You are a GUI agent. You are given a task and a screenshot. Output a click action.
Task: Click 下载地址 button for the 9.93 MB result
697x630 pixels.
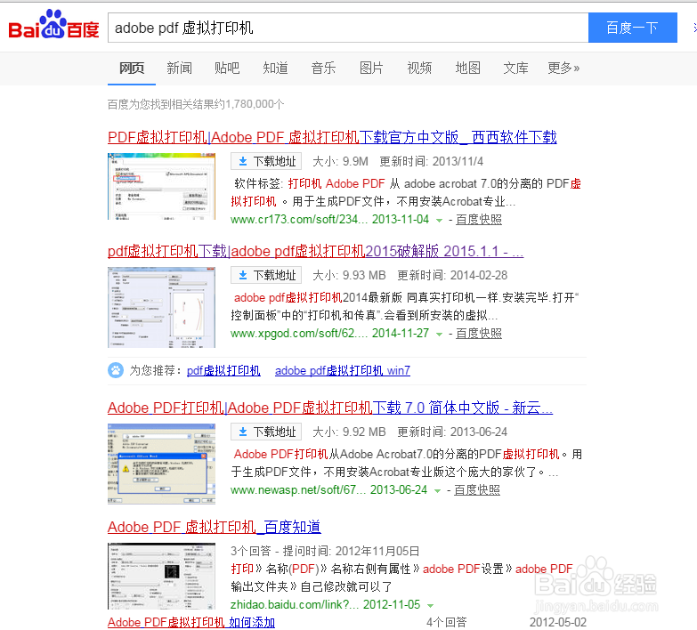click(266, 275)
